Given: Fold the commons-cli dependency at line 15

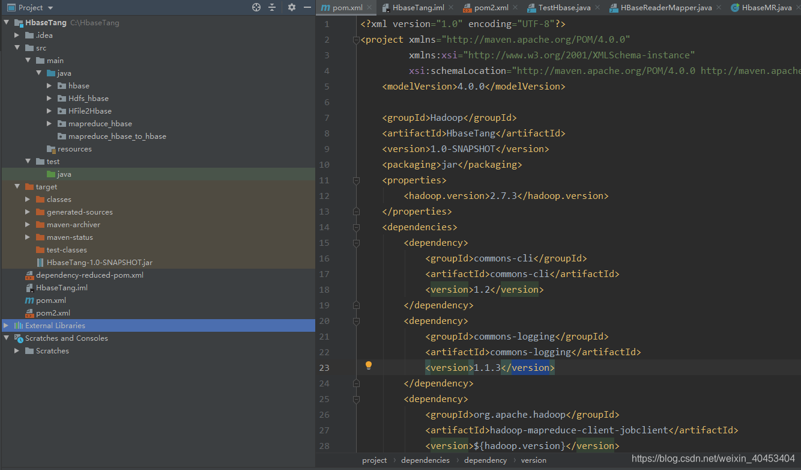Looking at the screenshot, I should click(356, 243).
